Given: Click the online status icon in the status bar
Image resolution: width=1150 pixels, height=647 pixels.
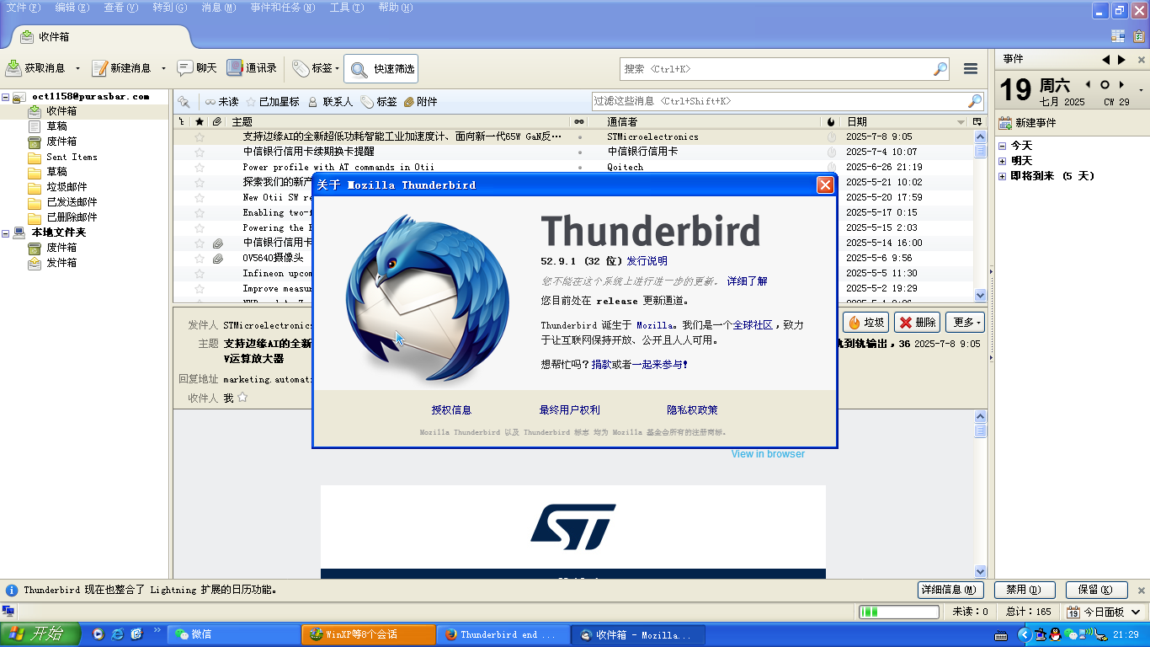Looking at the screenshot, I should [x=8, y=612].
